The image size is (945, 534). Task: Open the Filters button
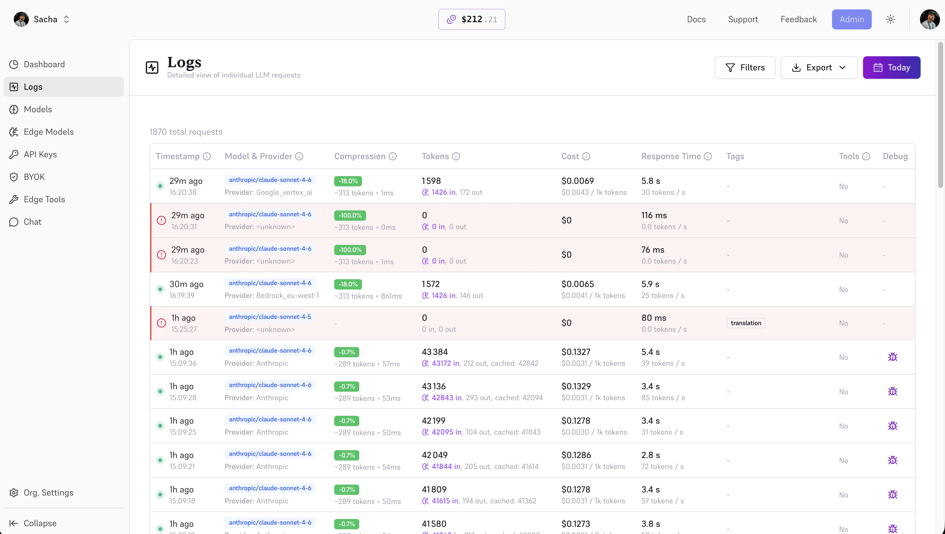pyautogui.click(x=745, y=68)
